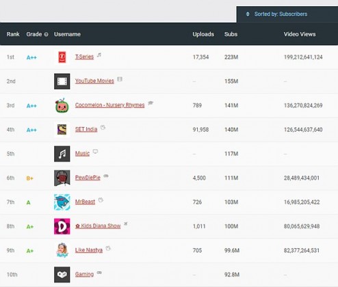The image size is (338, 287).
Task: Open the PewDiePie channel link
Action: (88, 178)
